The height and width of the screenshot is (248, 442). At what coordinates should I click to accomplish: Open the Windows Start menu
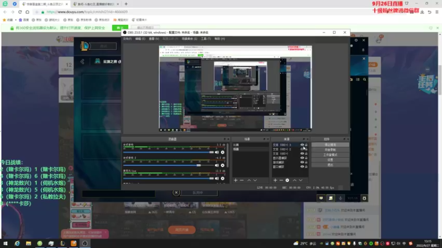click(6, 243)
